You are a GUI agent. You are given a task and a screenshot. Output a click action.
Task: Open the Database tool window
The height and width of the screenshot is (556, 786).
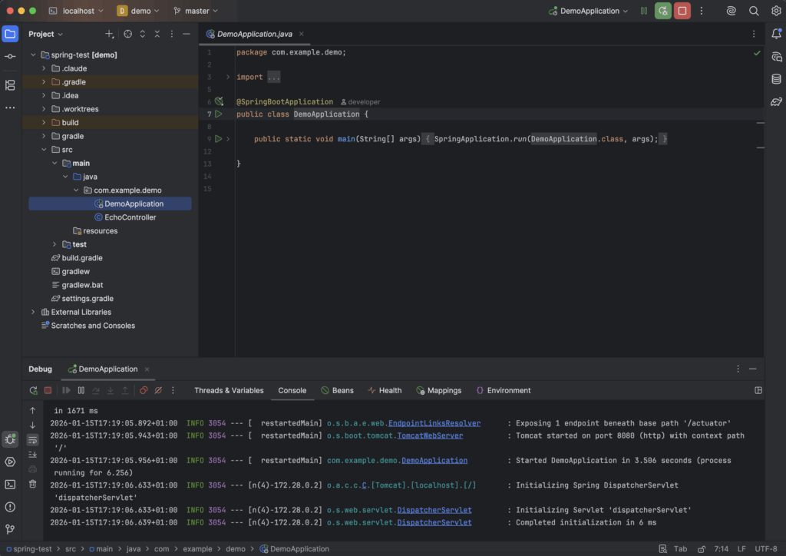[x=777, y=78]
